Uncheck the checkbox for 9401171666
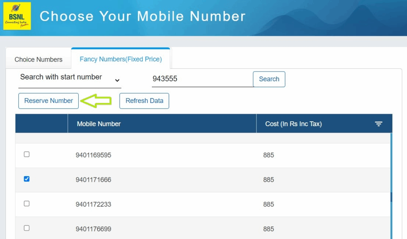The image size is (407, 239). 27,179
